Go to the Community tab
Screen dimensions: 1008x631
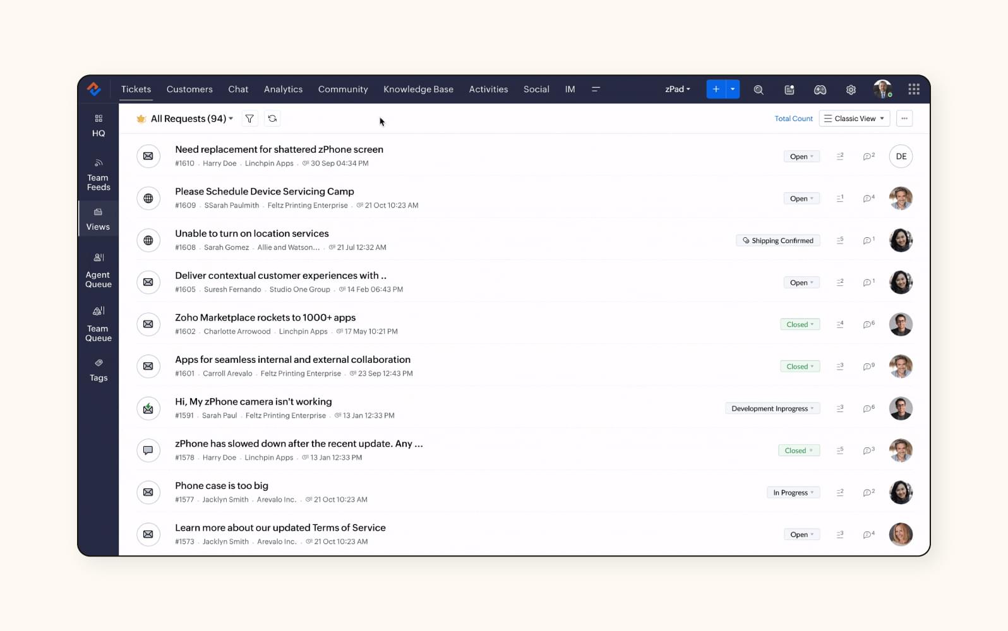(x=343, y=90)
